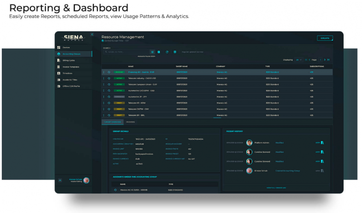Click Platform Admin avatar

249,143
